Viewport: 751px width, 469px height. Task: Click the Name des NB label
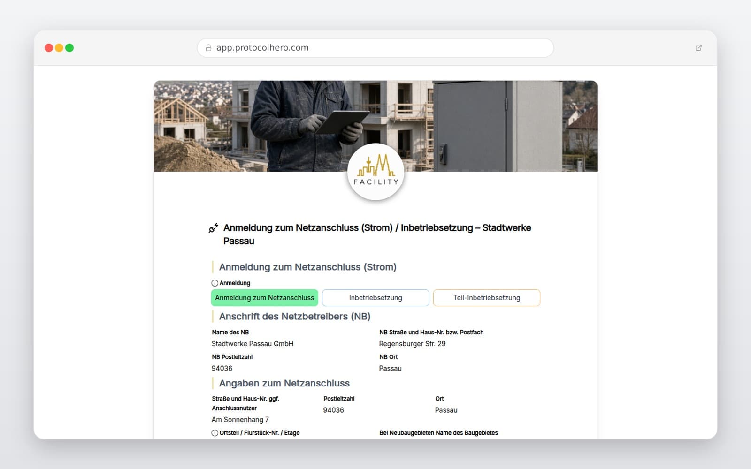(x=230, y=333)
